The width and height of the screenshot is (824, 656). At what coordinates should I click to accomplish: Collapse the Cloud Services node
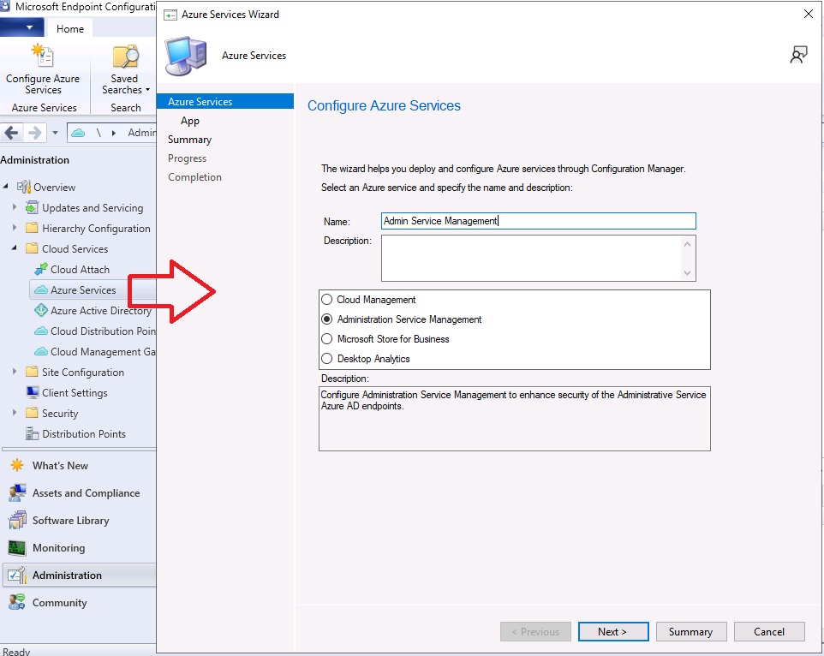pyautogui.click(x=15, y=247)
